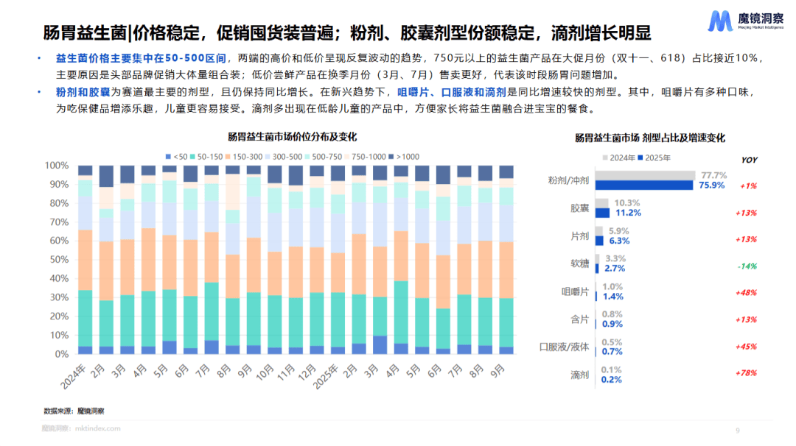
Task: Click the 胶囊 category label
Action: [x=579, y=208]
